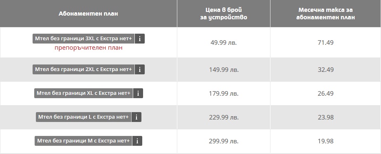Open info icon for XL plan
This screenshot has width=381, height=154.
tap(138, 93)
